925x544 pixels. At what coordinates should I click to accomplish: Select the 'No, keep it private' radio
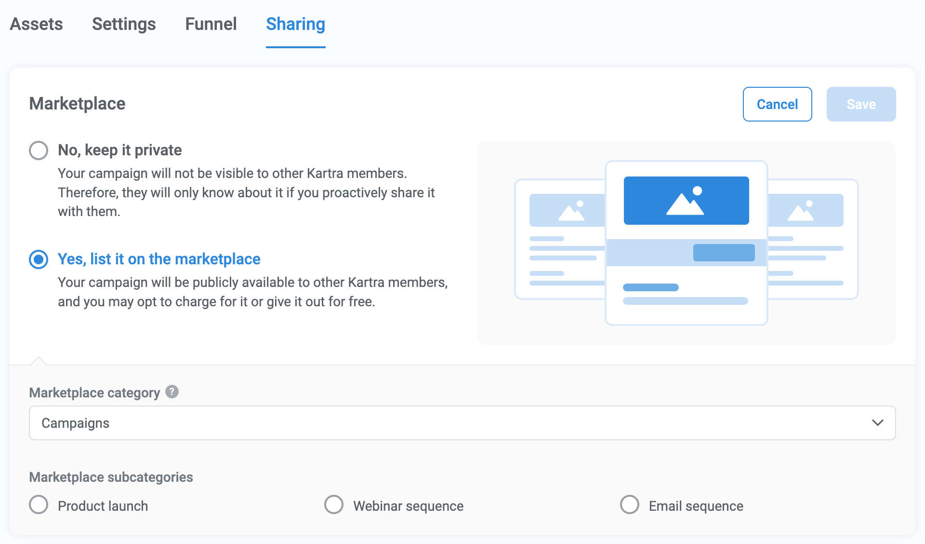[39, 150]
